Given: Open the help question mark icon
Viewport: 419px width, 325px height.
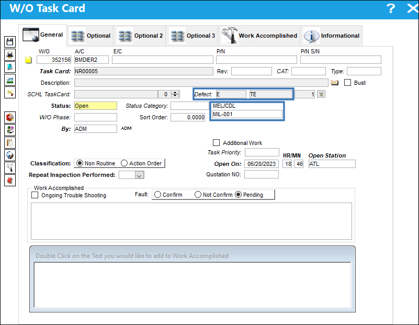Looking at the screenshot, I should coord(391,8).
